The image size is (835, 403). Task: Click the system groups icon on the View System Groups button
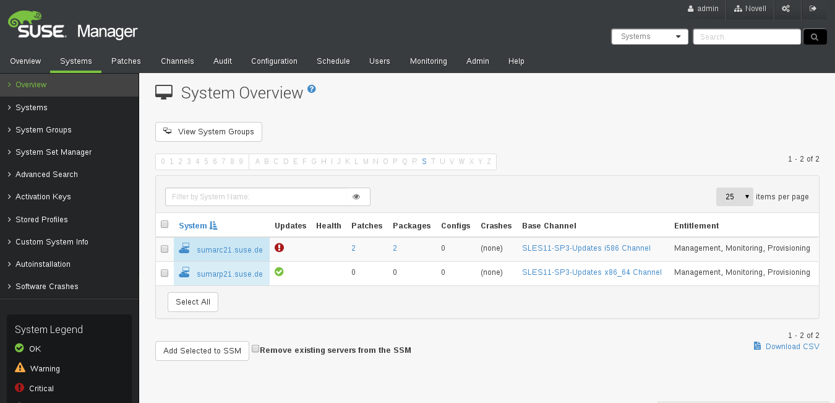(x=167, y=131)
